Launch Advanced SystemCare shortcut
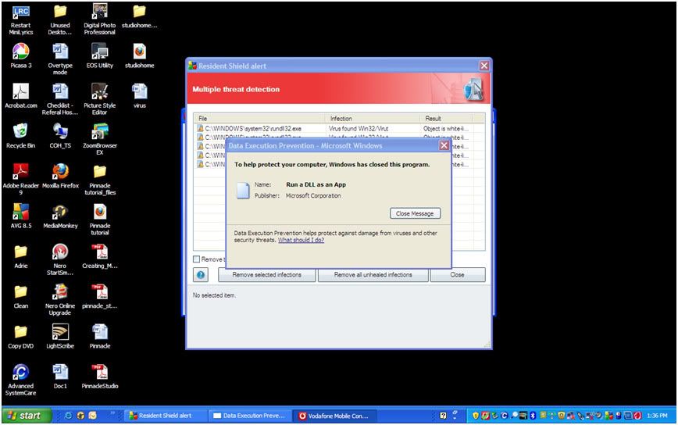Screen dimensions: 678x425 point(21,380)
